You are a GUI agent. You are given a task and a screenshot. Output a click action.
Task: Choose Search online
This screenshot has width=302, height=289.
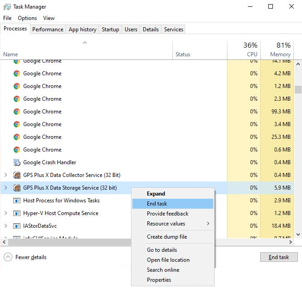173,270
